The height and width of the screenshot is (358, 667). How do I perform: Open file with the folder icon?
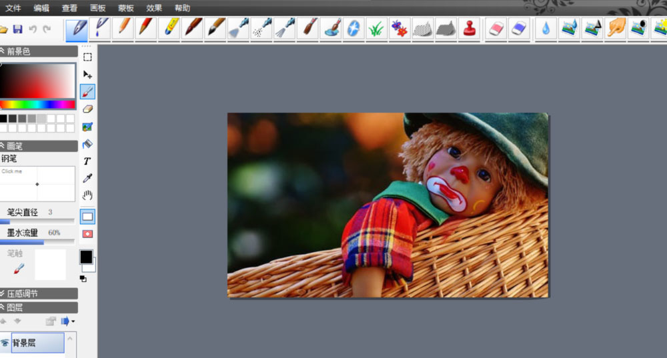(x=3, y=29)
